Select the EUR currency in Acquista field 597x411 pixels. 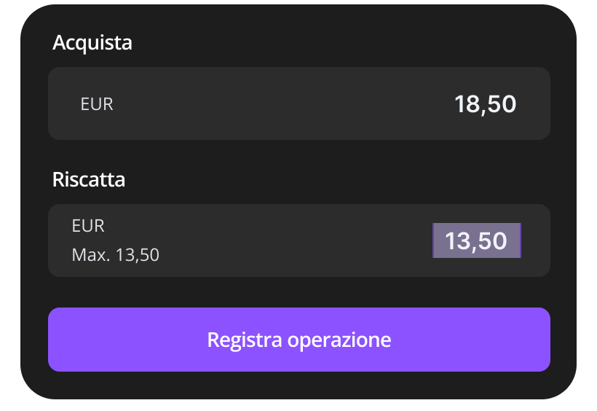97,104
